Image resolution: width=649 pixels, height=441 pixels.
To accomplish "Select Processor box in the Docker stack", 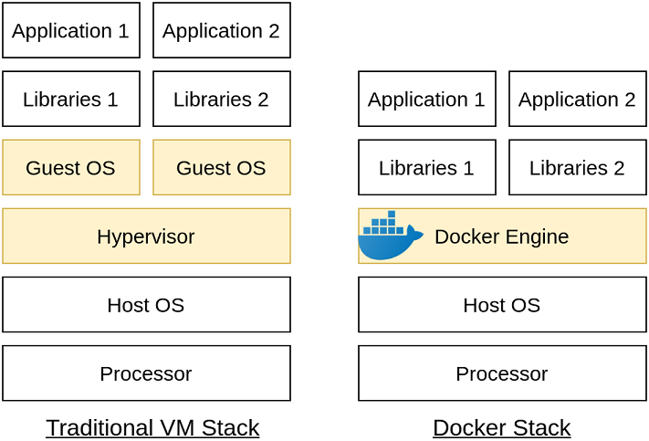I will [501, 373].
